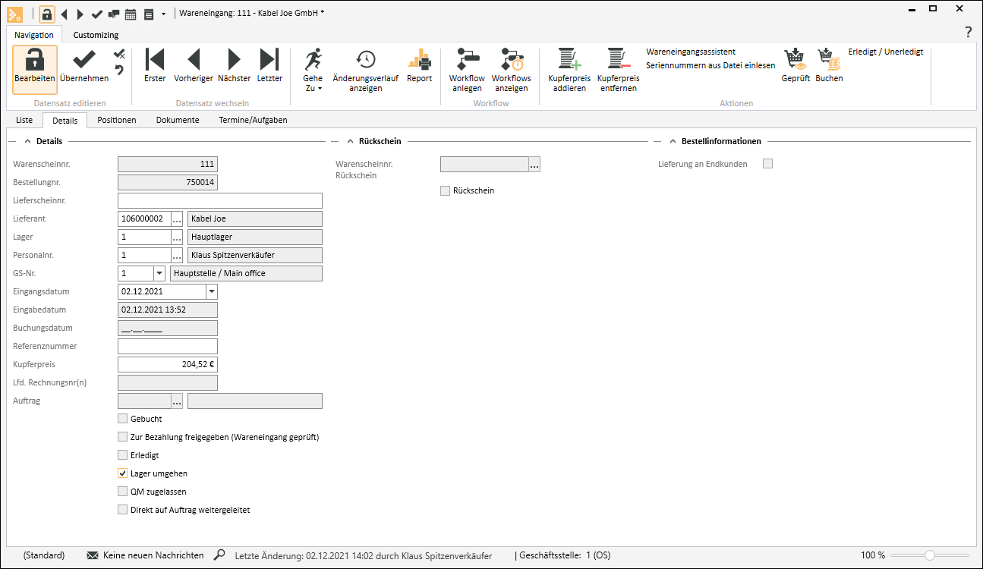
Task: Uncheck Lager umgehen checkbox
Action: tap(123, 473)
